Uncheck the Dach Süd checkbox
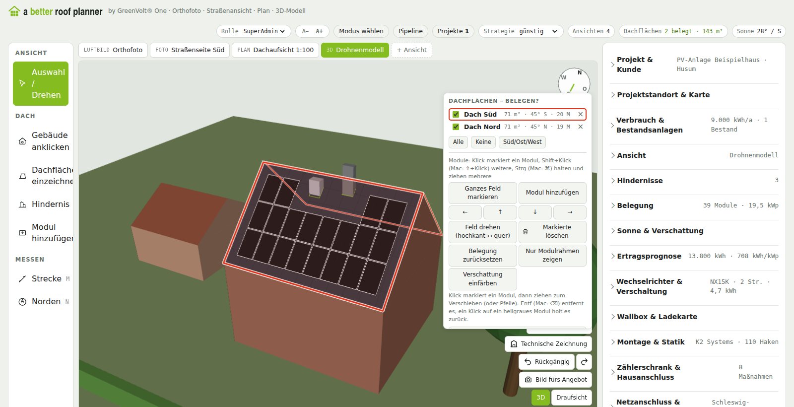 456,114
